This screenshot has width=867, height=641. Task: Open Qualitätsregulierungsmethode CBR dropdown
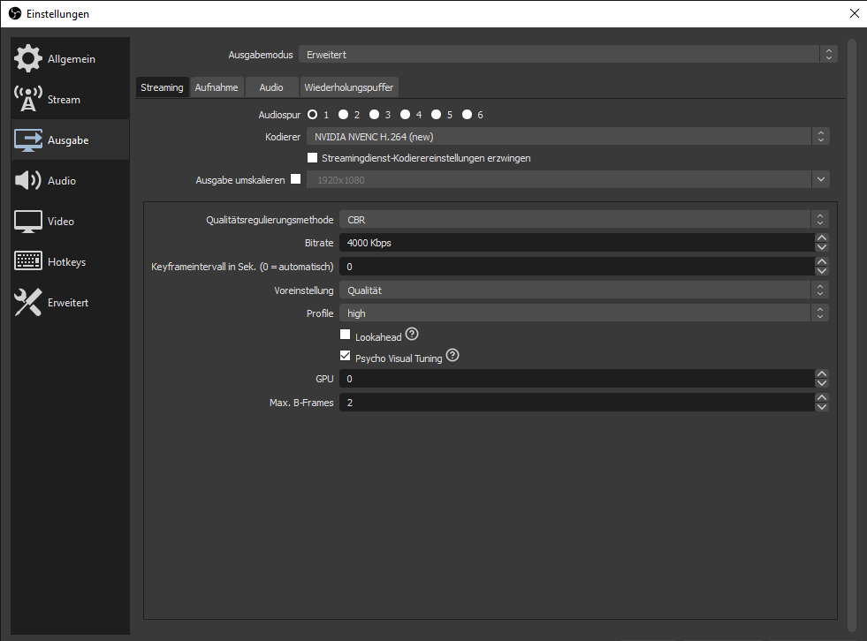[x=583, y=220]
